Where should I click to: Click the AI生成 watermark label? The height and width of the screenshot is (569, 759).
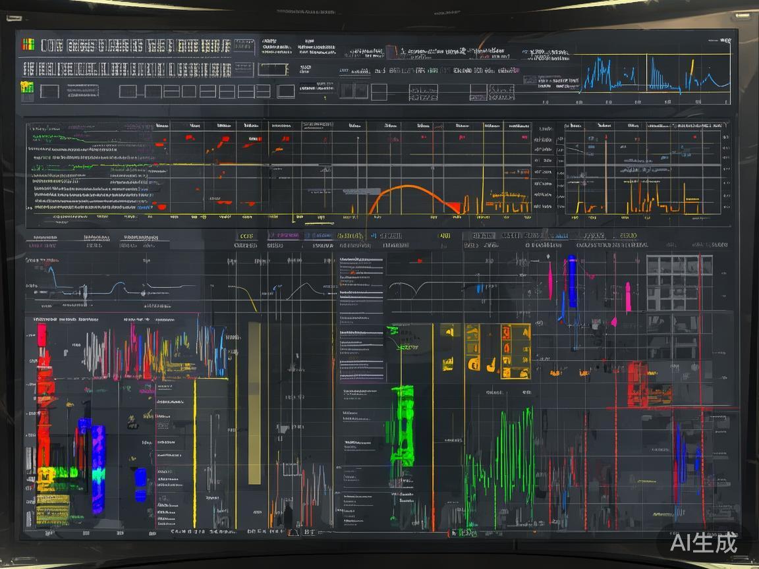(x=703, y=542)
